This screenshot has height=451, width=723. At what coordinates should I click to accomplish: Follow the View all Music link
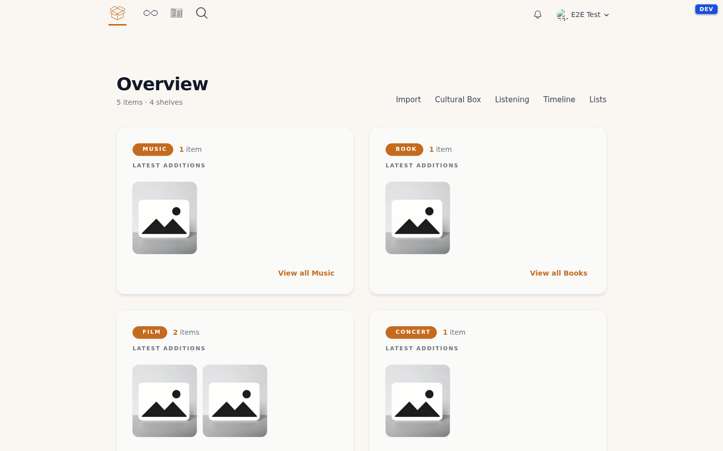[306, 273]
